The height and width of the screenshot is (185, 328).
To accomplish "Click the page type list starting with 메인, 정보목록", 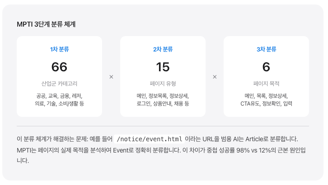I will coord(163,100).
